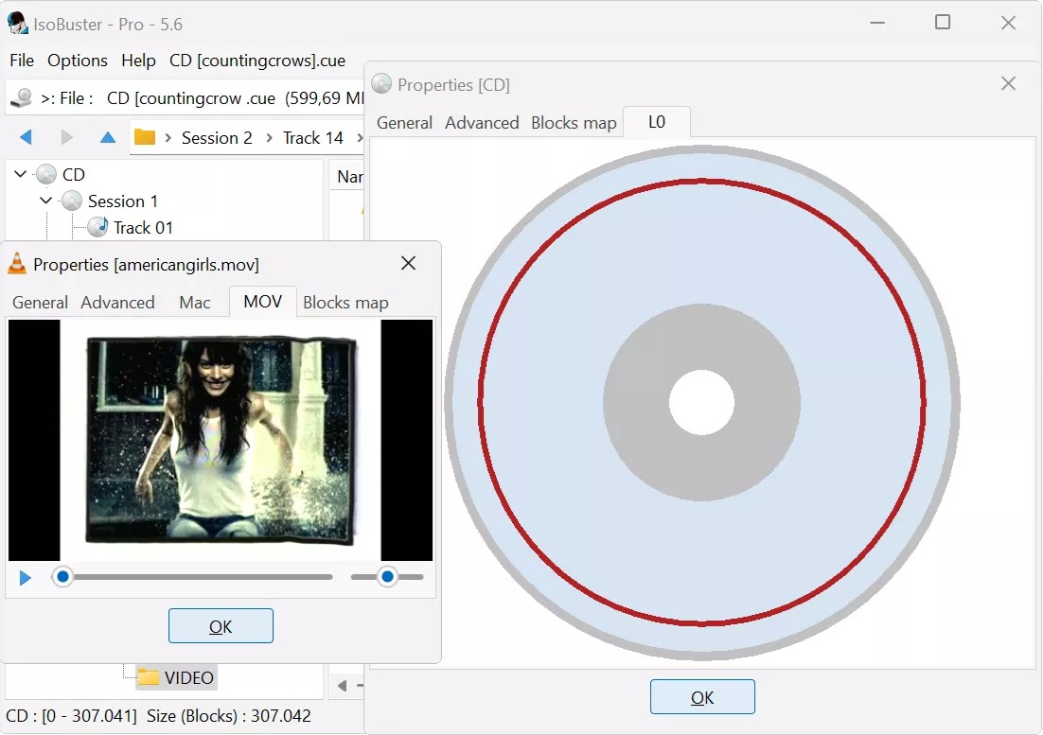Select the Track 01 music note icon
This screenshot has height=735, width=1043.
pos(97,226)
